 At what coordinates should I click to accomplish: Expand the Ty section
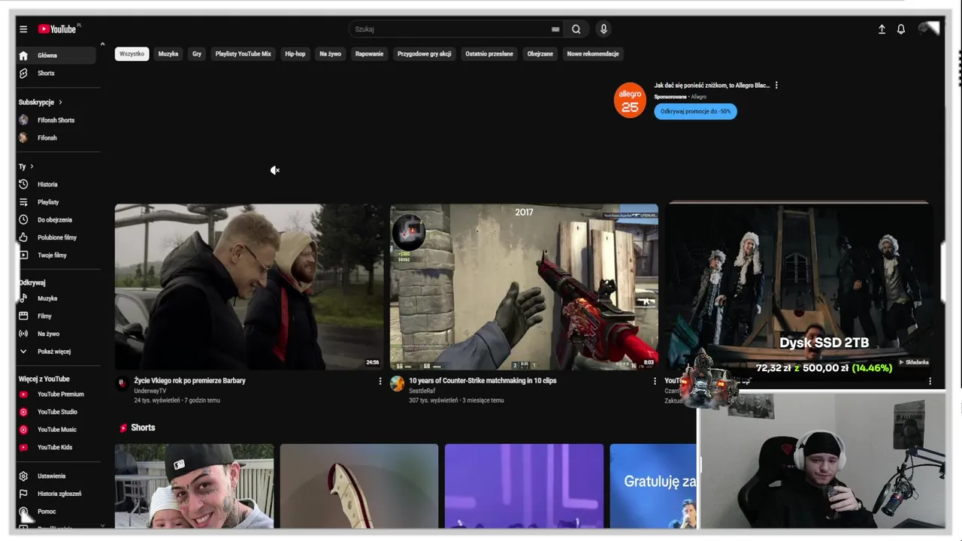pyautogui.click(x=26, y=167)
